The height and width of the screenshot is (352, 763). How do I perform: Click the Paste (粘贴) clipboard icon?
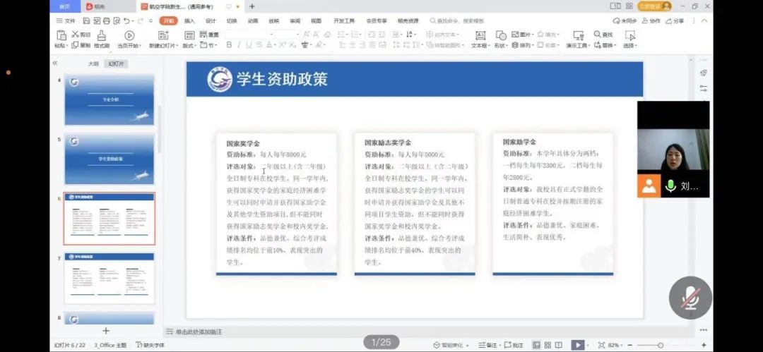61,35
